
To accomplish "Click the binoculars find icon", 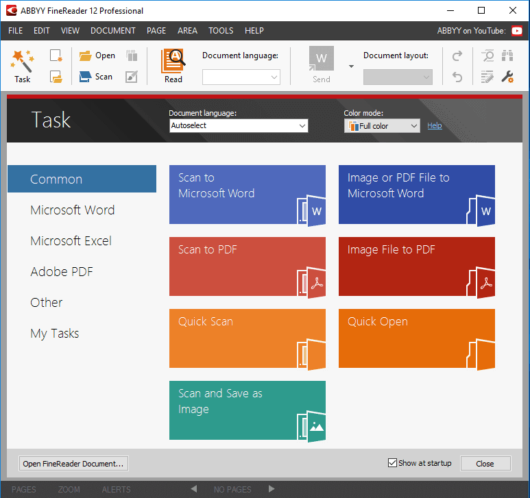I will [x=507, y=55].
